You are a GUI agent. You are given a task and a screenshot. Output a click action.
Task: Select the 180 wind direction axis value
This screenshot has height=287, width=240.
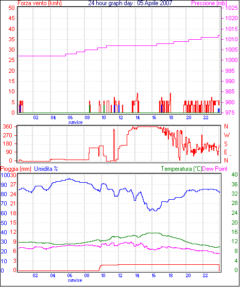click(8, 144)
